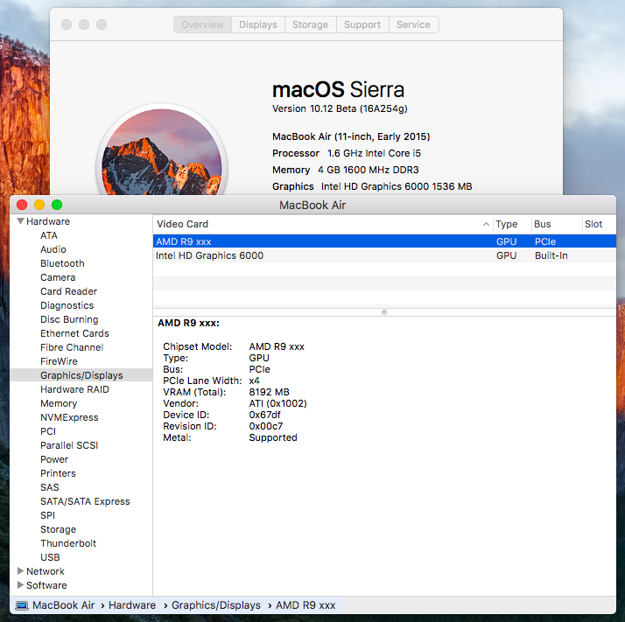Click the macOS Sierra mountain logo
The image size is (625, 622).
[x=161, y=151]
